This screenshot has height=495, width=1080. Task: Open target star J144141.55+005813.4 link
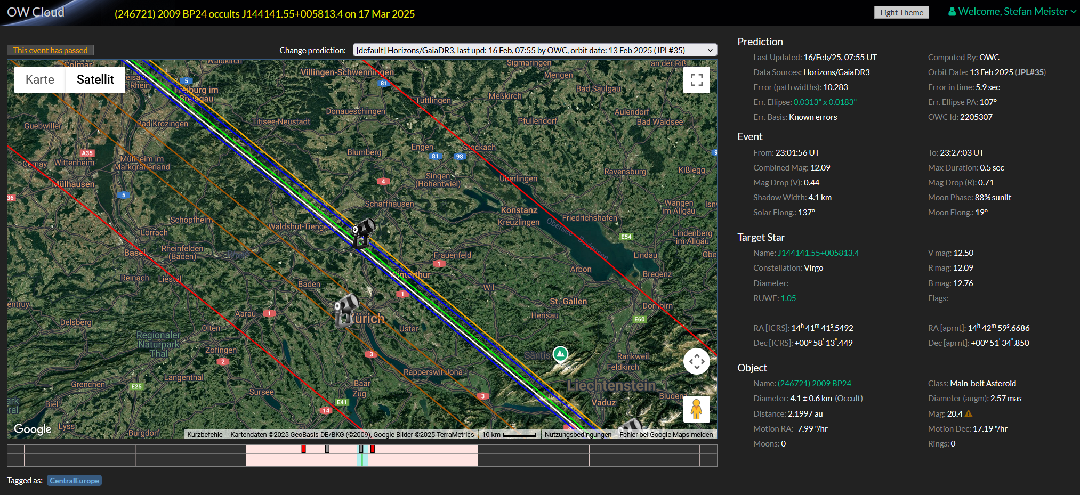[818, 253]
